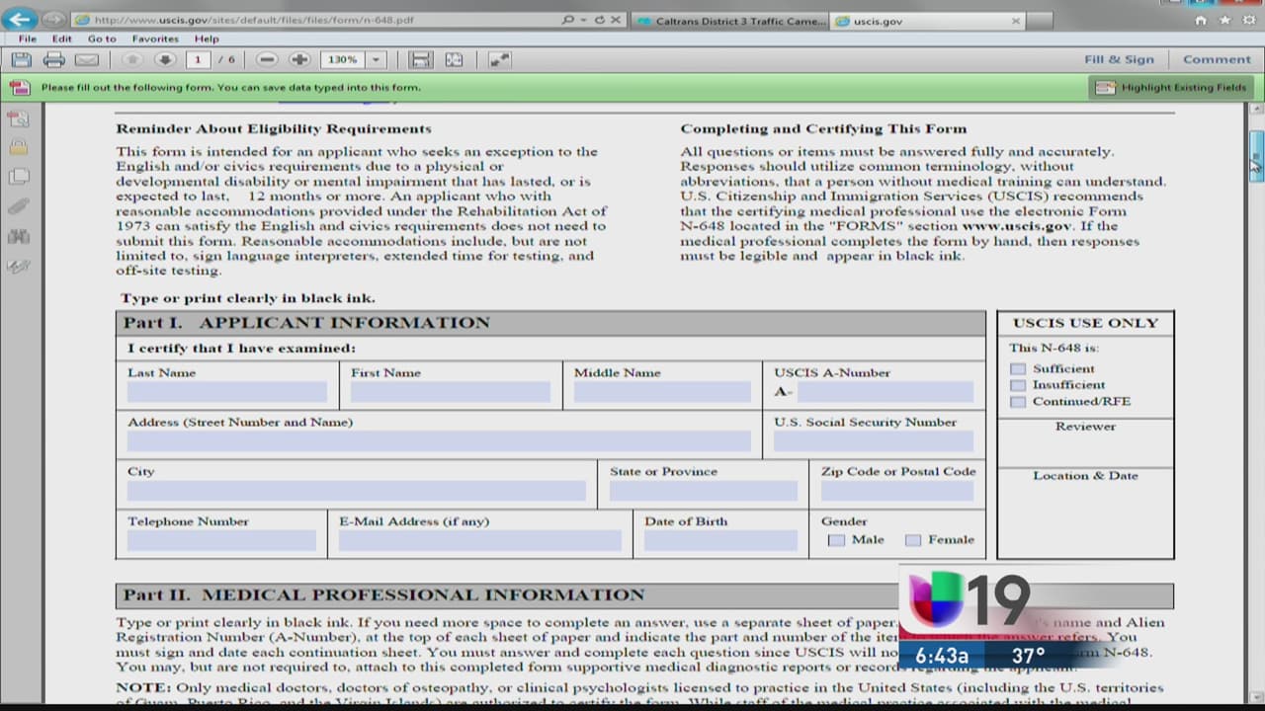Click the browser Back arrow button
Screen dimensions: 1265x711
click(20, 20)
